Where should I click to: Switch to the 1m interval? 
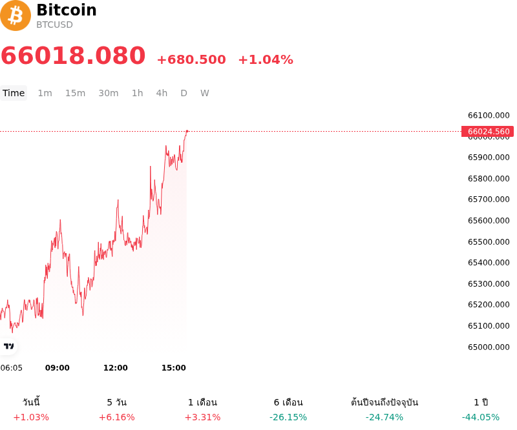pos(45,93)
